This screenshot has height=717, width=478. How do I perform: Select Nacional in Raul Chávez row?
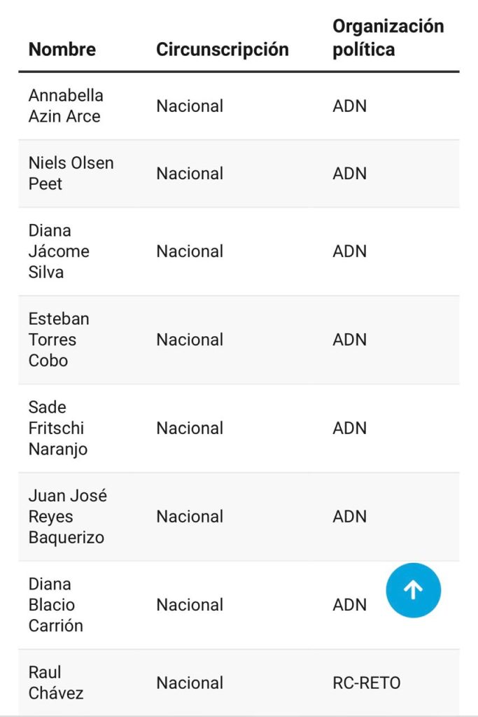tap(190, 683)
